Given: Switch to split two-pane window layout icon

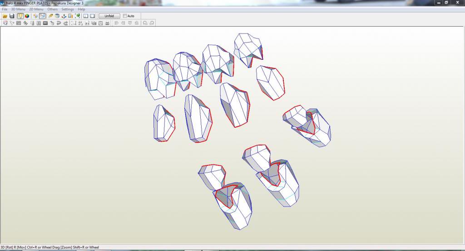Looking at the screenshot, I should [x=86, y=16].
